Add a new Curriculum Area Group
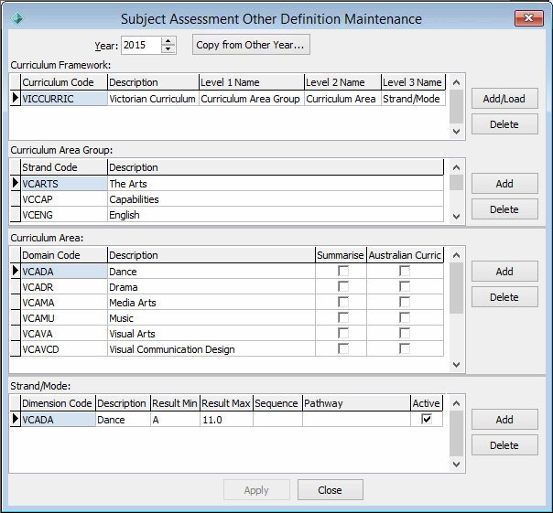Viewport: 553px width, 513px height. pyautogui.click(x=504, y=184)
